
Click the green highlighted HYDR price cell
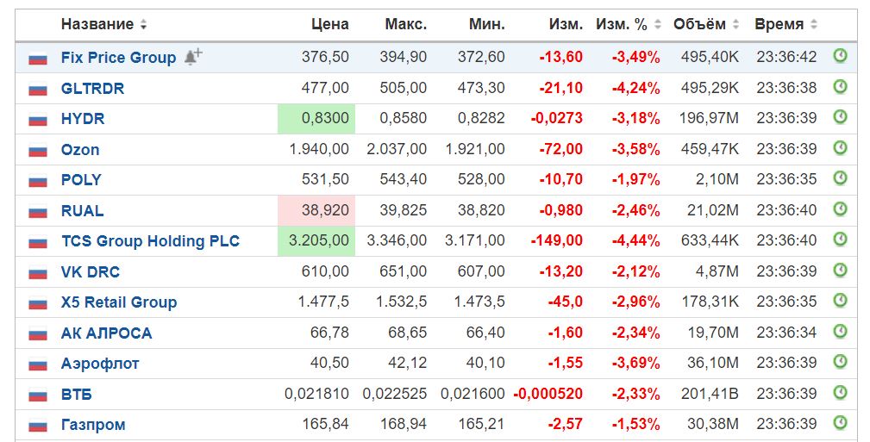[316, 119]
